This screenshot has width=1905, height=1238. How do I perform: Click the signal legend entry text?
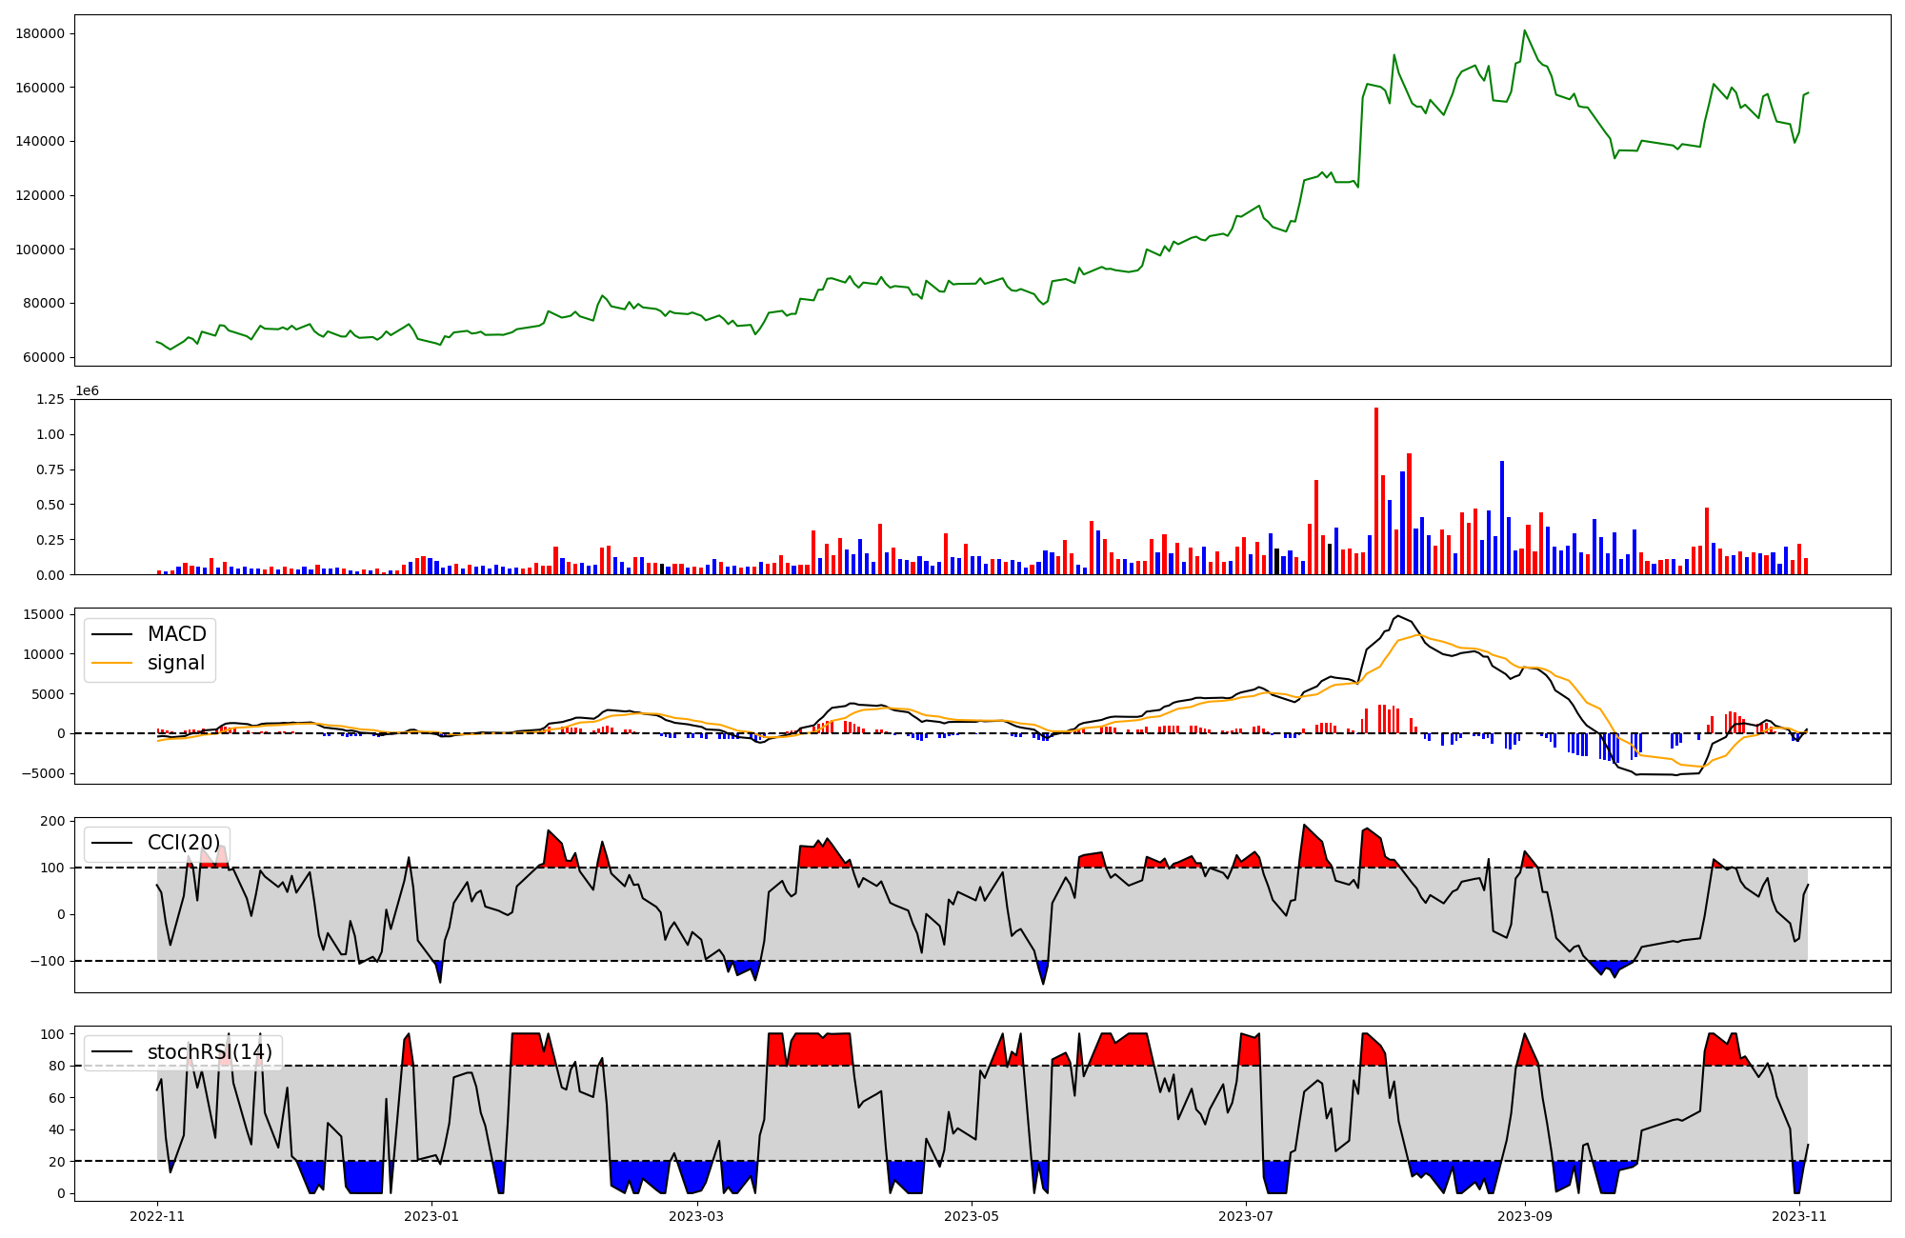(x=175, y=663)
